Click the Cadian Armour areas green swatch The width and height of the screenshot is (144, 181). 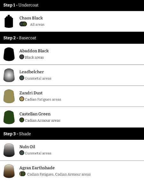22,120
